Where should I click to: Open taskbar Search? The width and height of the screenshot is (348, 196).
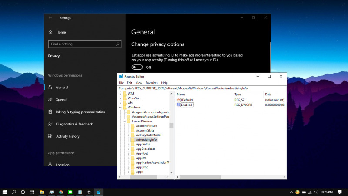pyautogui.click(x=14, y=192)
